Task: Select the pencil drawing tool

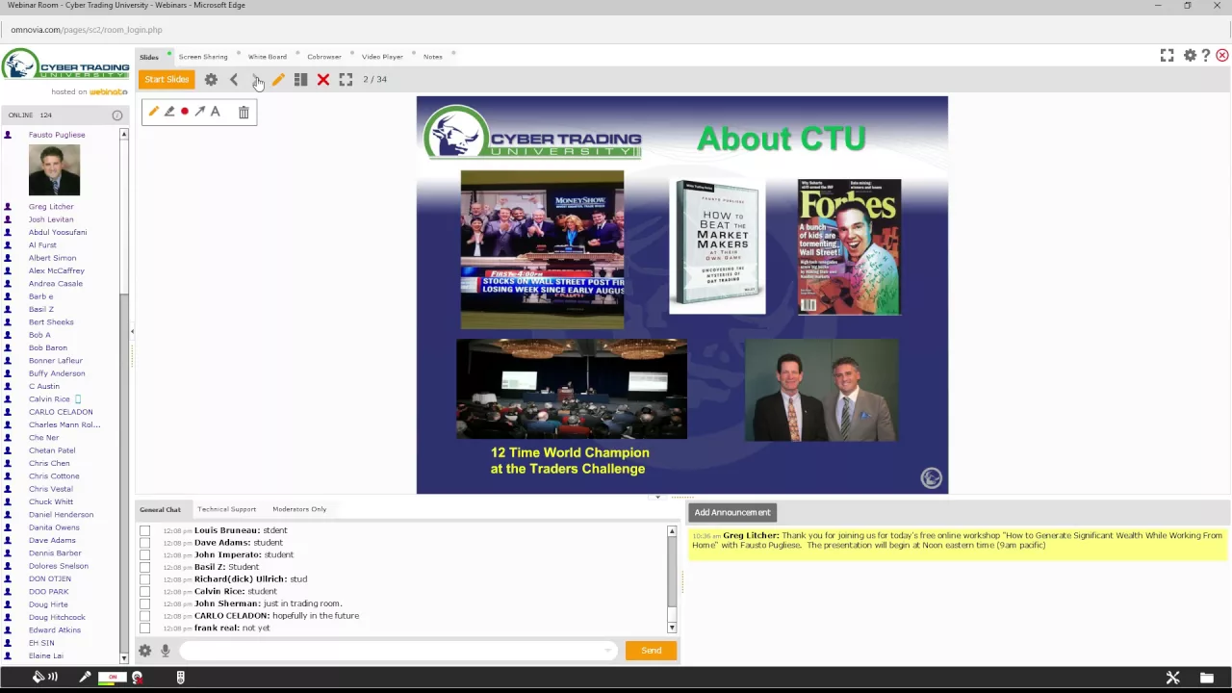Action: pyautogui.click(x=153, y=112)
